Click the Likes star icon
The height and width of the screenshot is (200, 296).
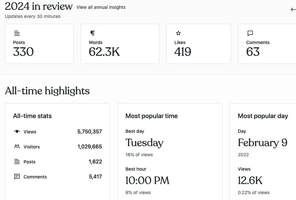pyautogui.click(x=178, y=33)
